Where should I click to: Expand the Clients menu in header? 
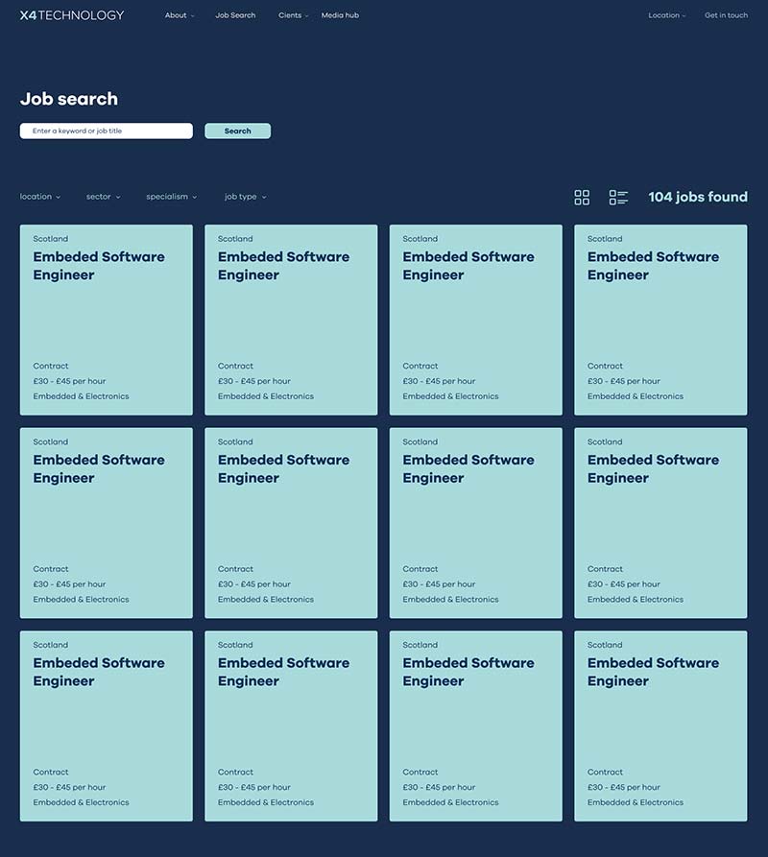(x=293, y=15)
